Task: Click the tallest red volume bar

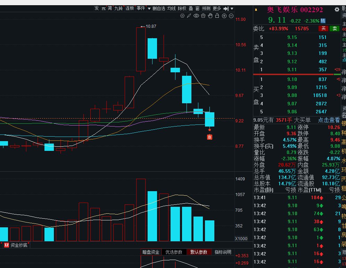Action: (141, 210)
